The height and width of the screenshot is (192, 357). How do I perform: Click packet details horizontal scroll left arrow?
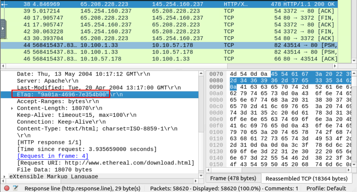point(3,176)
